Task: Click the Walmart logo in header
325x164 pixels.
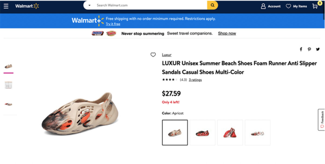Action: [x=27, y=6]
